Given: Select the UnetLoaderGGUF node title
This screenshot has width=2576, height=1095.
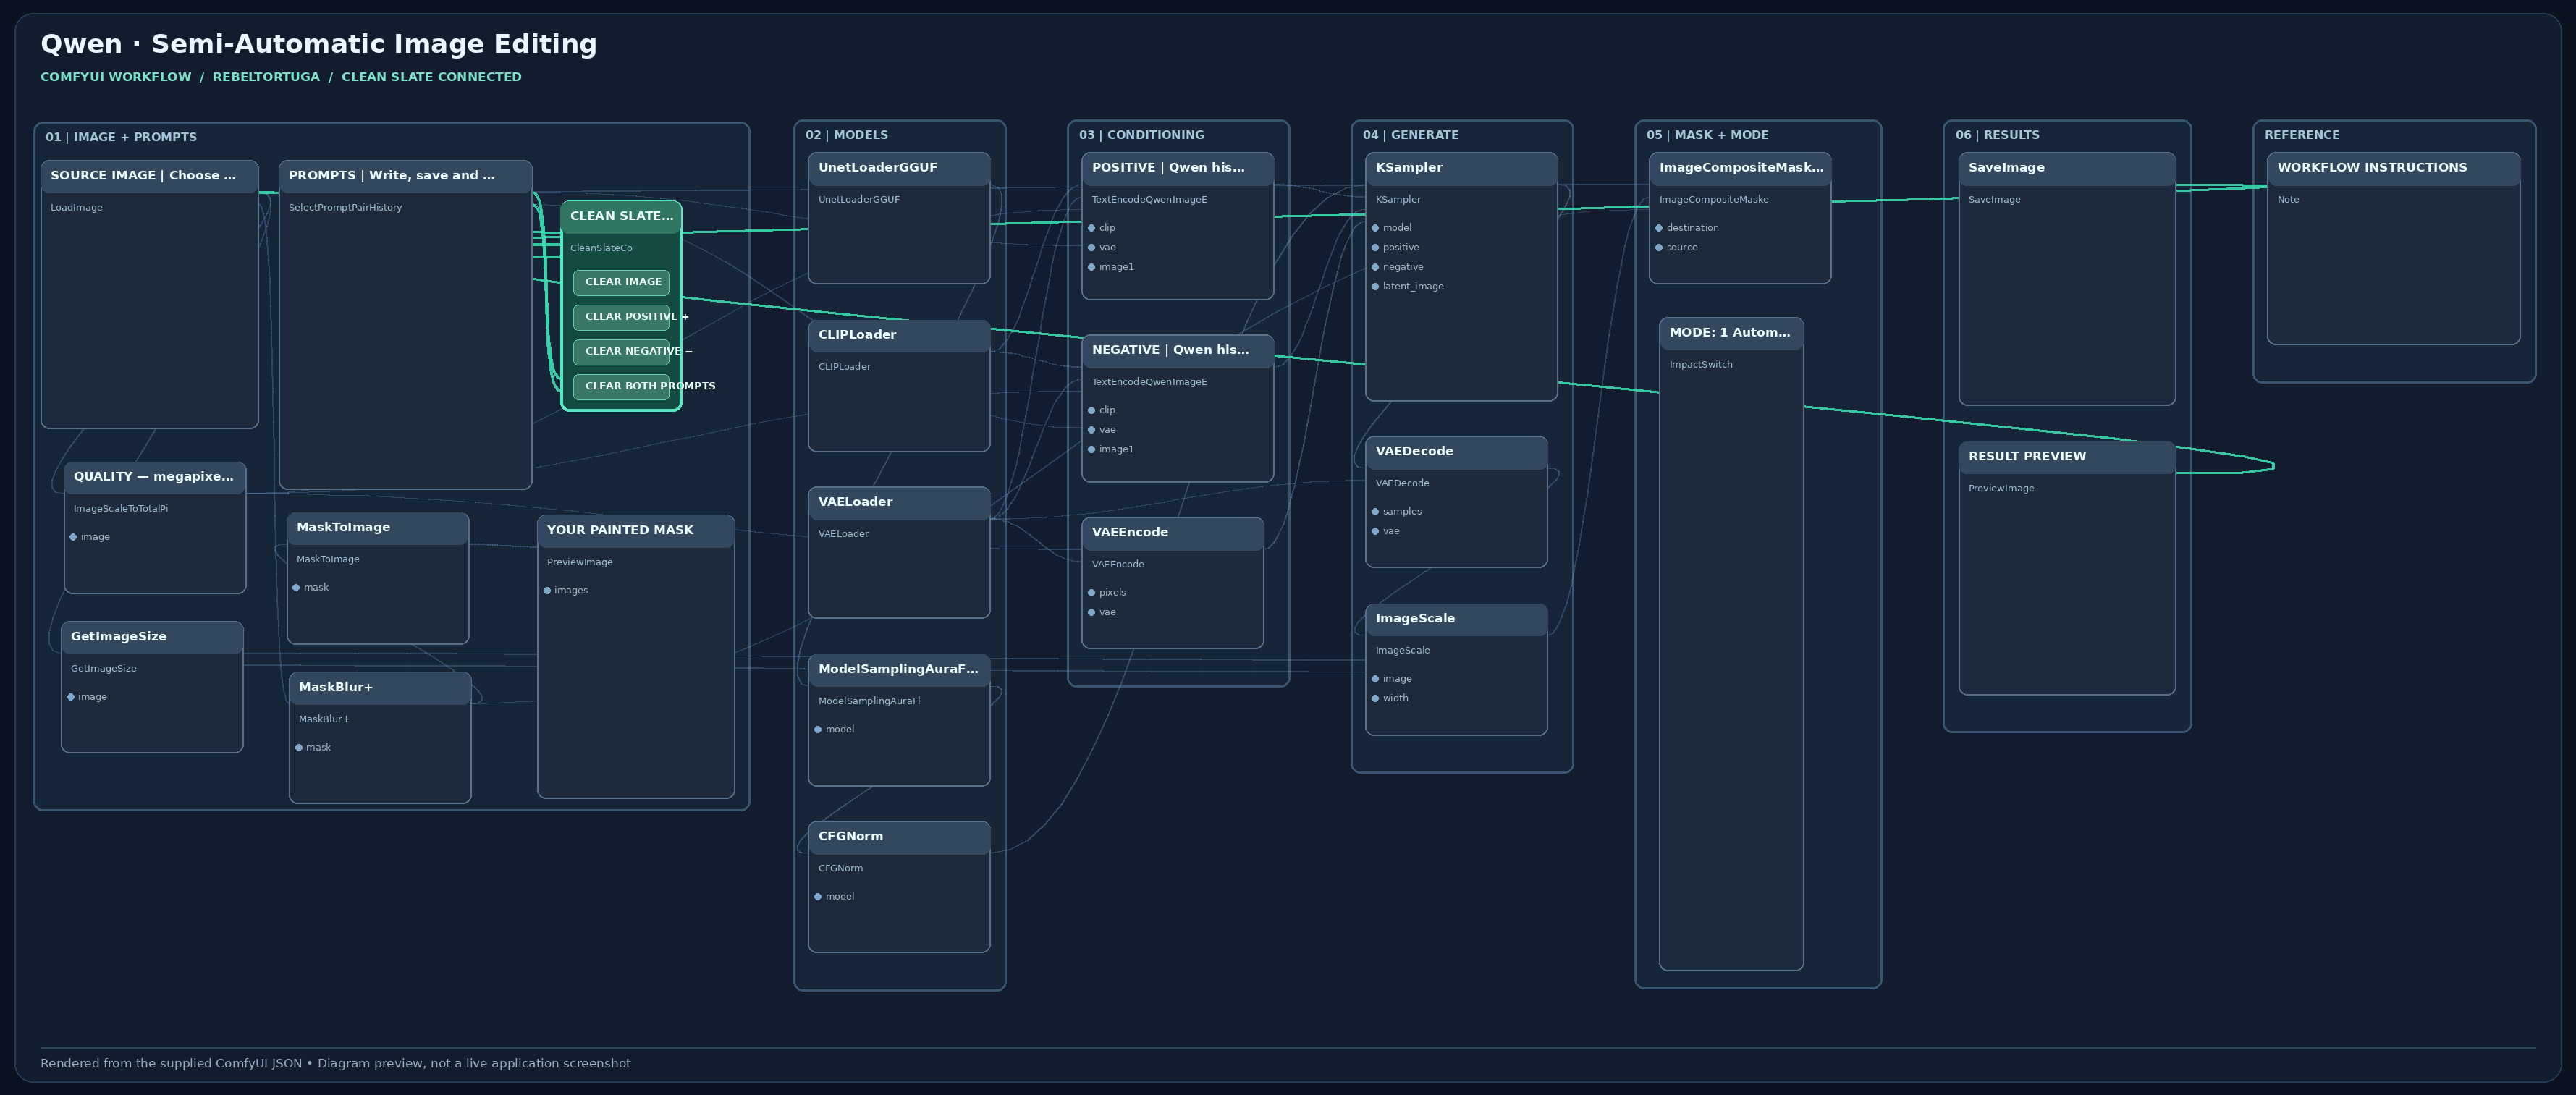Looking at the screenshot, I should coord(878,168).
